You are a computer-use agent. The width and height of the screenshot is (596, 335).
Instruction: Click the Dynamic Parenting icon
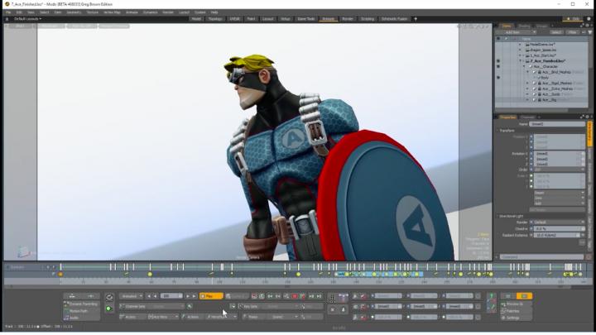coord(65,304)
